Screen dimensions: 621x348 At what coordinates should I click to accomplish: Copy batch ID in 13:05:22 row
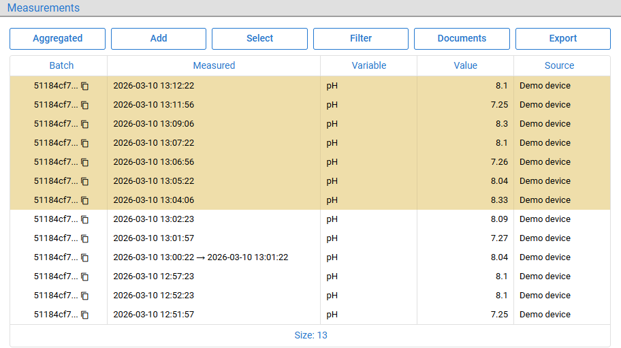pyautogui.click(x=84, y=181)
